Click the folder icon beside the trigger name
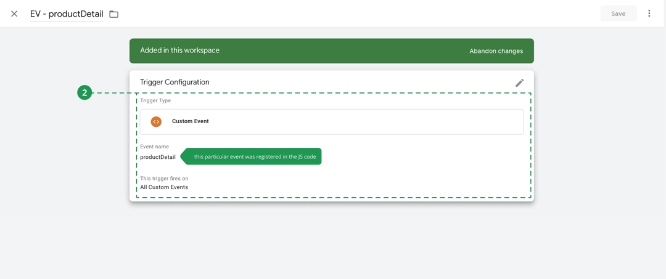 click(x=113, y=14)
